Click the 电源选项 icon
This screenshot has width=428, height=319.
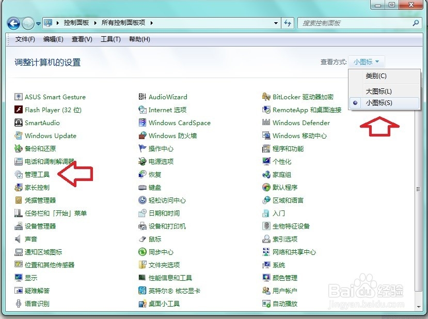click(x=142, y=161)
